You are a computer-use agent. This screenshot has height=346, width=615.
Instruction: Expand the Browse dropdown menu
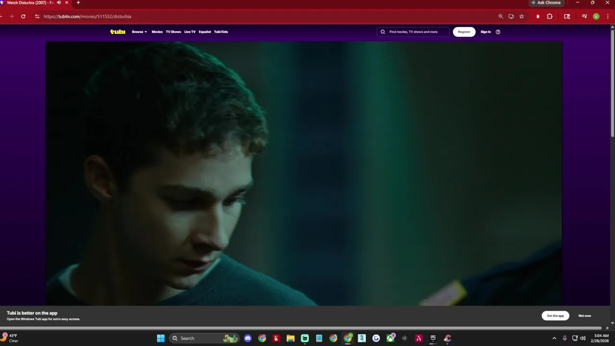click(139, 32)
